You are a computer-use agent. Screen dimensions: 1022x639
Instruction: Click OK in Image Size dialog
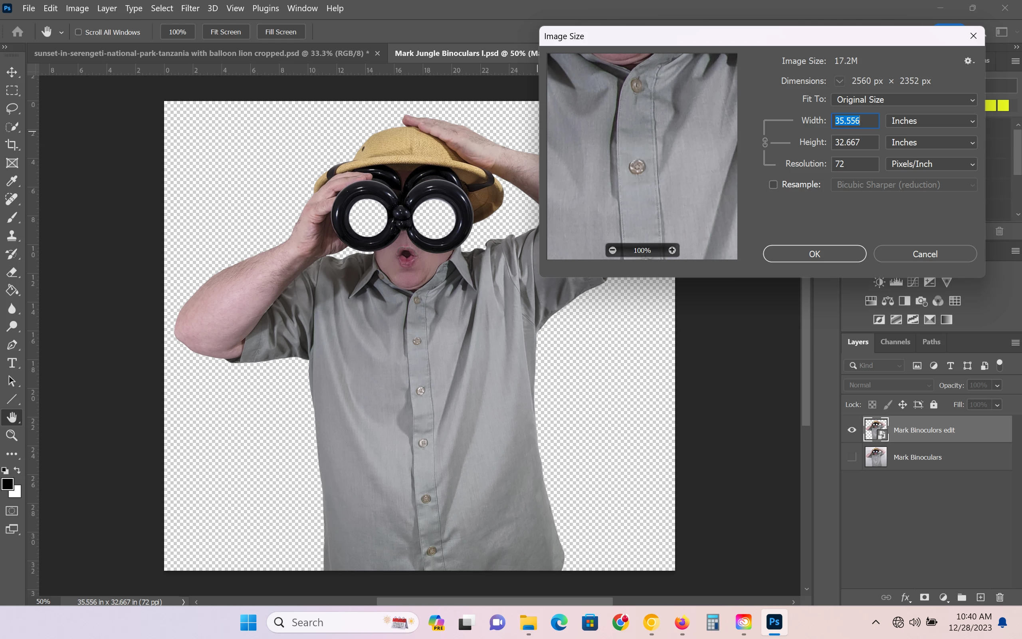tap(814, 254)
